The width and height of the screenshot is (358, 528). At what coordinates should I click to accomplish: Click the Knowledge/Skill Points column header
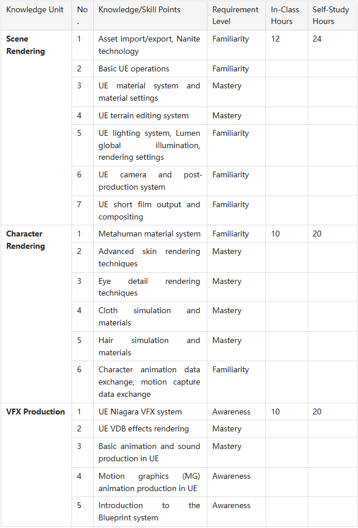pos(150,15)
